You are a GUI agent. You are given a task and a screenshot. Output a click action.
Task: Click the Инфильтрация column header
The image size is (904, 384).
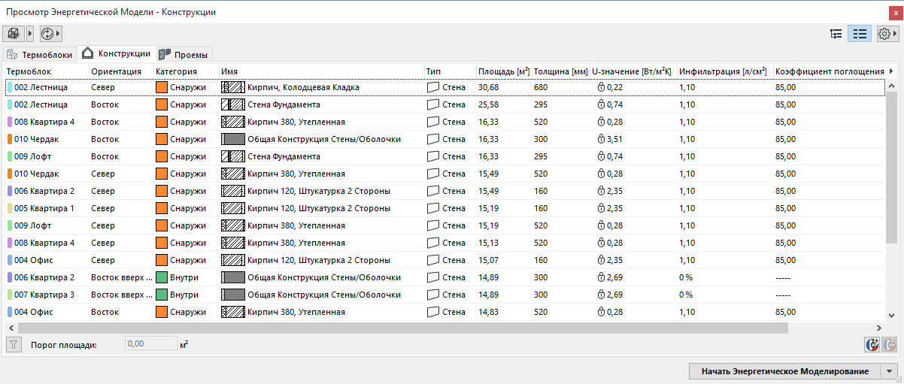click(x=724, y=71)
